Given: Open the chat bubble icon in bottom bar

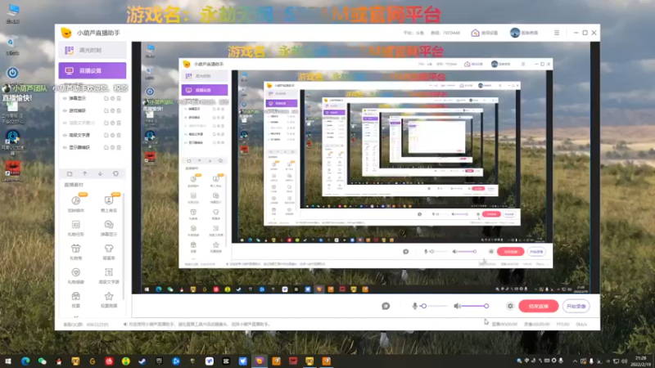Looking at the screenshot, I should 386,306.
